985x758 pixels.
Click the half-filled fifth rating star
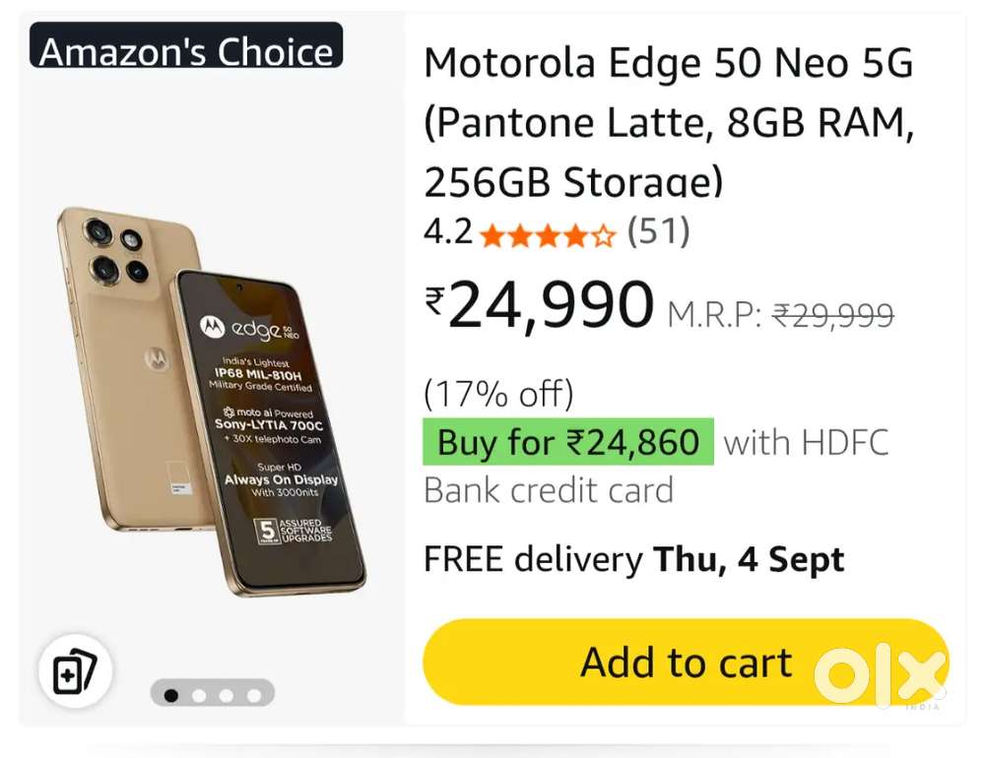click(x=604, y=233)
